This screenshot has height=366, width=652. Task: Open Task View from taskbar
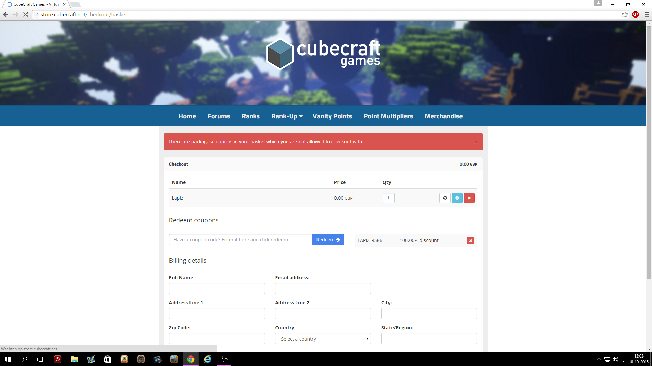coord(41,359)
